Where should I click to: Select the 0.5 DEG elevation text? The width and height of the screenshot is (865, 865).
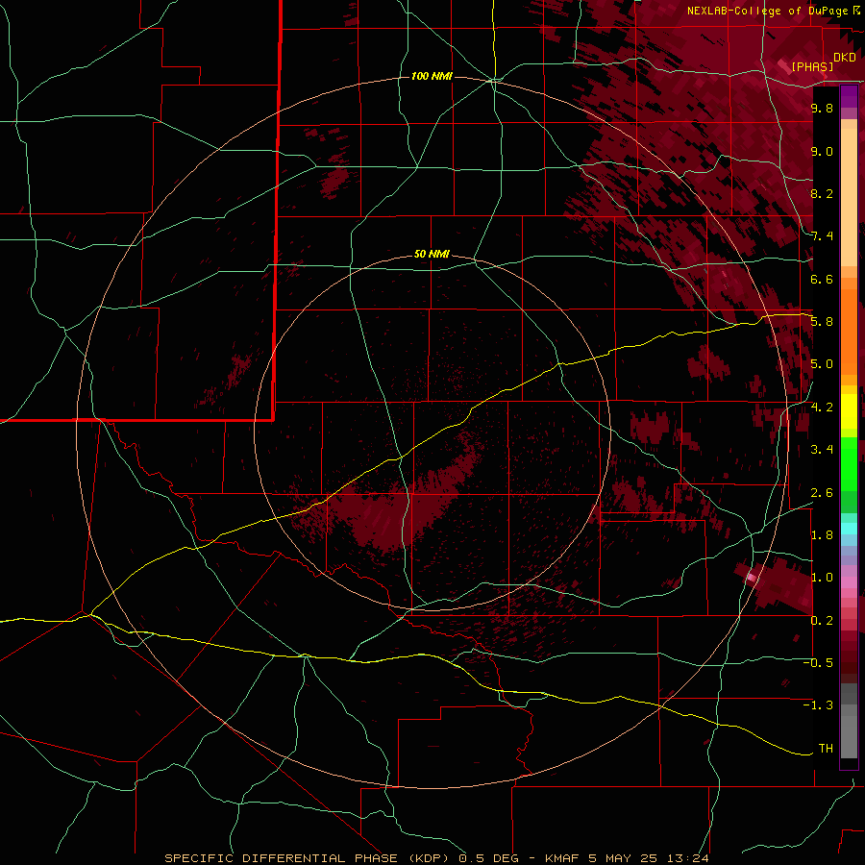tap(487, 858)
